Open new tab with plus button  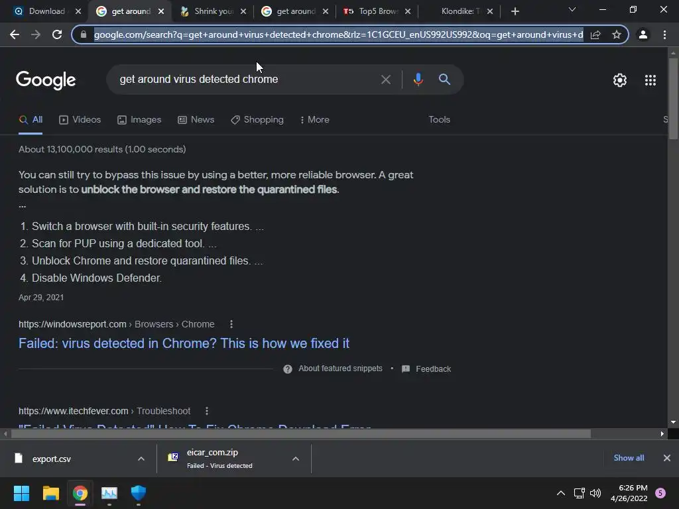click(515, 11)
